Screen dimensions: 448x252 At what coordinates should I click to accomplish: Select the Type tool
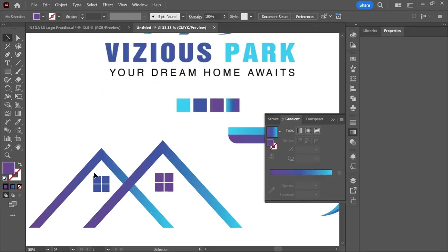coord(7,63)
